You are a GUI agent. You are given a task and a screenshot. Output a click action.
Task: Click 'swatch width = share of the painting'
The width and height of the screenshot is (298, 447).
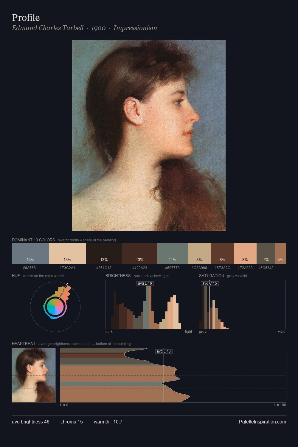click(x=87, y=240)
